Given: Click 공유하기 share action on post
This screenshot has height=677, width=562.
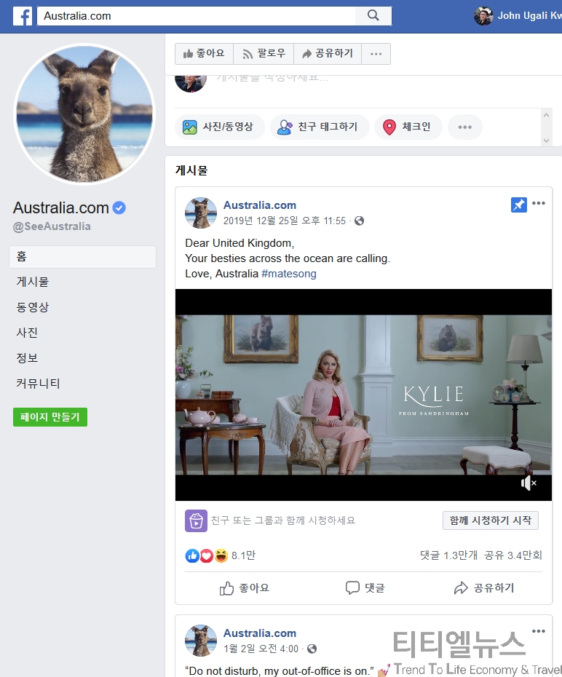Looking at the screenshot, I should pyautogui.click(x=484, y=588).
